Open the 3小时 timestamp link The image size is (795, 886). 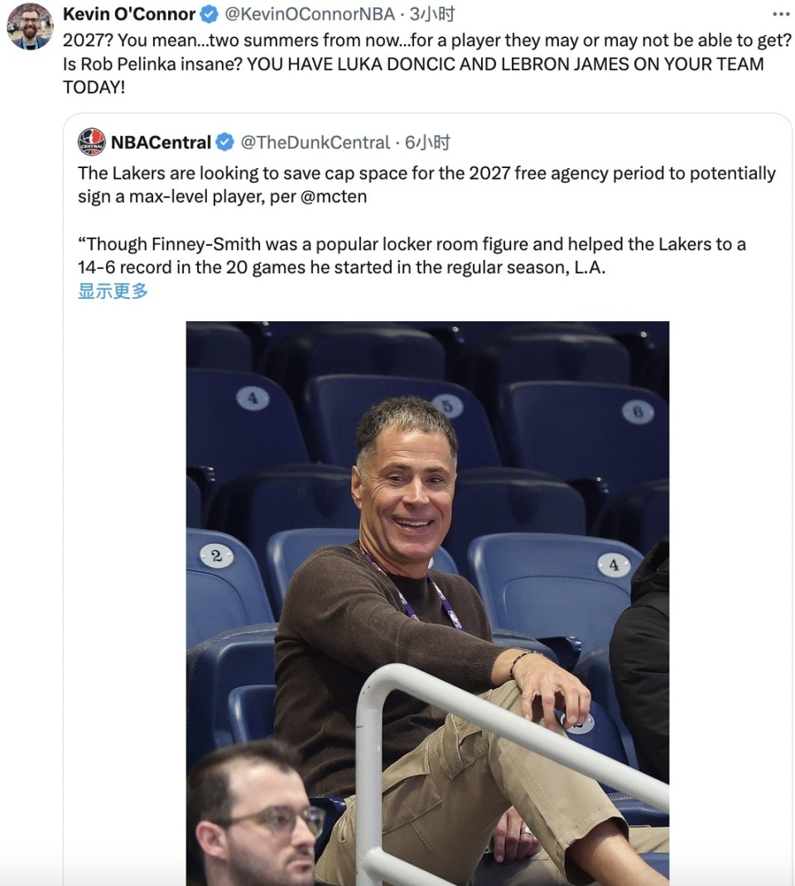tap(432, 14)
